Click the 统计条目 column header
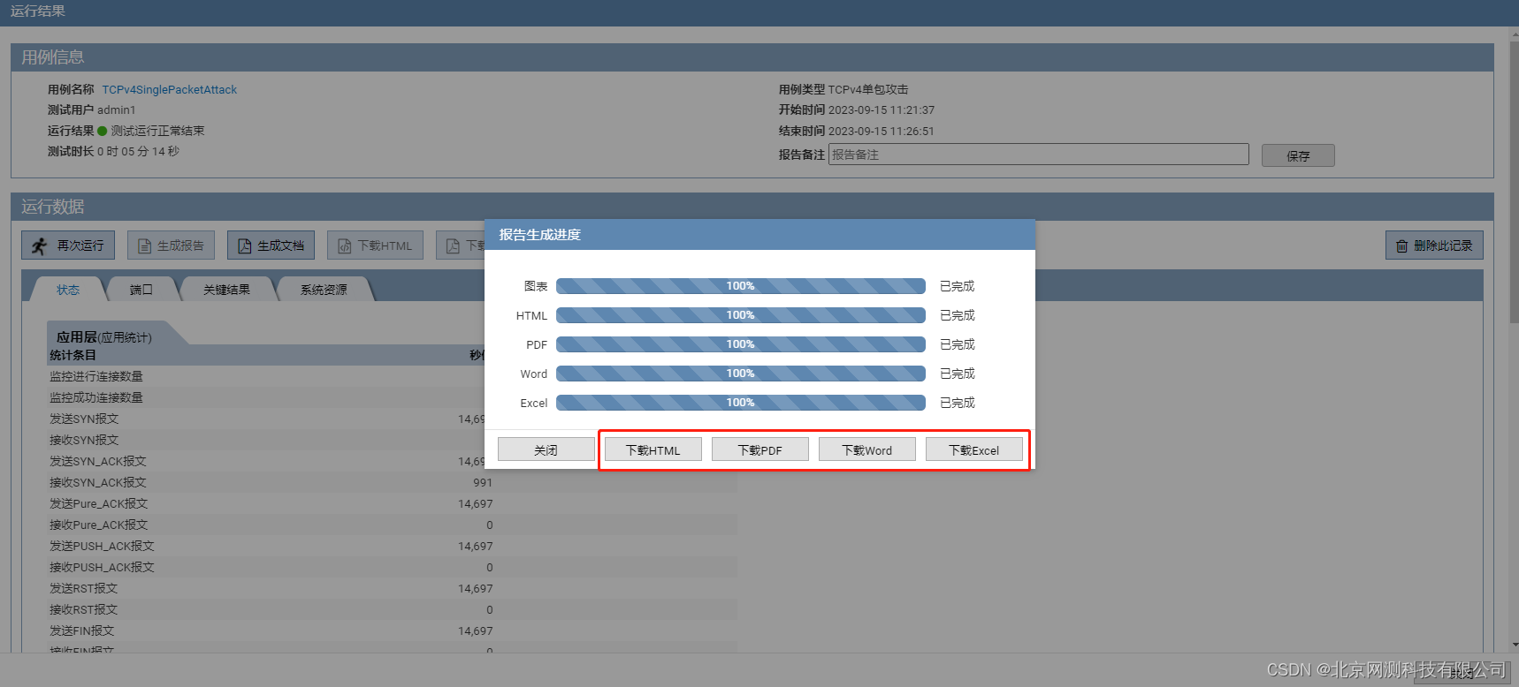The image size is (1519, 687). click(x=73, y=355)
